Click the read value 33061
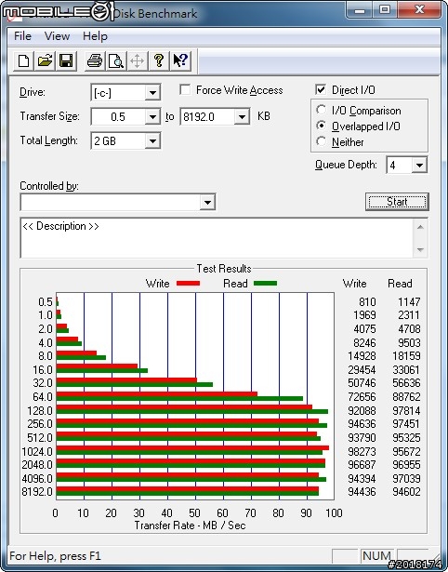This screenshot has height=572, width=448. [406, 369]
